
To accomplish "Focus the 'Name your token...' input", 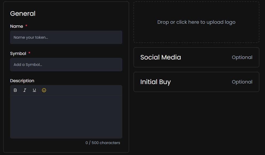I will coord(66,37).
